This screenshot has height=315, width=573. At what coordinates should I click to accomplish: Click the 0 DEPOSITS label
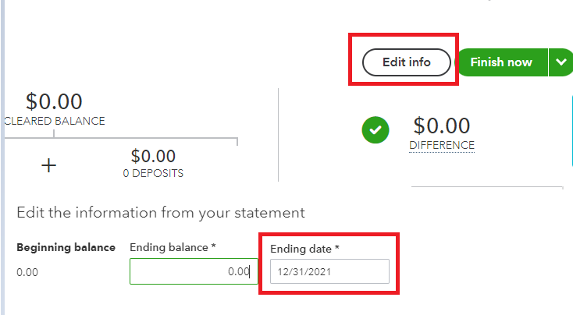(x=153, y=173)
